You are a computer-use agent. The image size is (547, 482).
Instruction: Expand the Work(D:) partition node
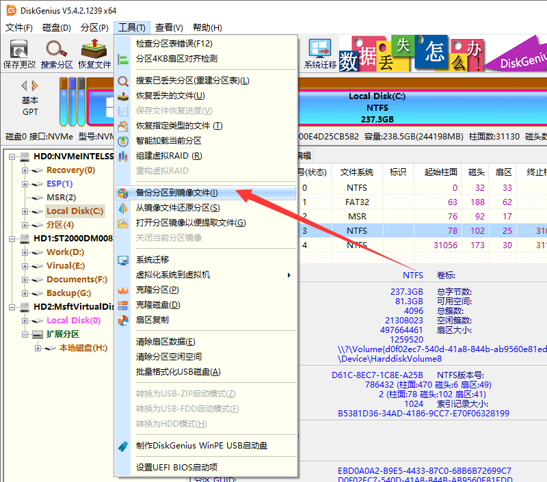[x=25, y=252]
